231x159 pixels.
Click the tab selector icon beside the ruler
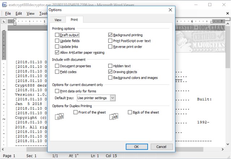coord(4,22)
